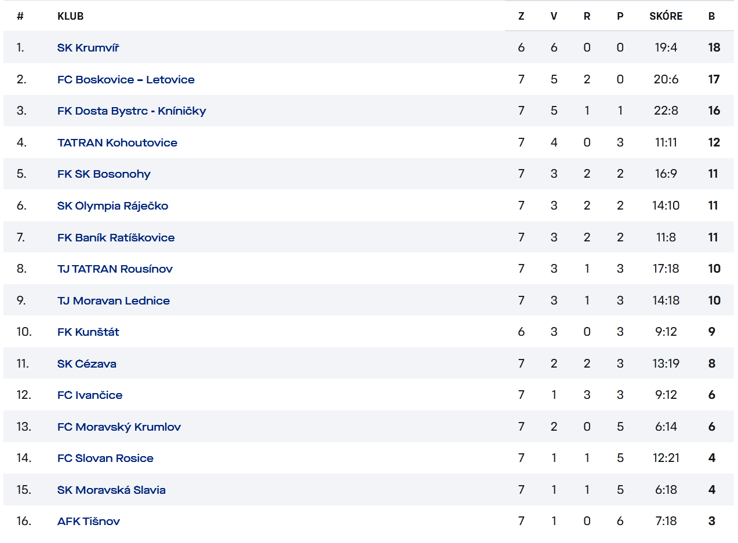Open the SK Krumvíř club link

click(88, 47)
